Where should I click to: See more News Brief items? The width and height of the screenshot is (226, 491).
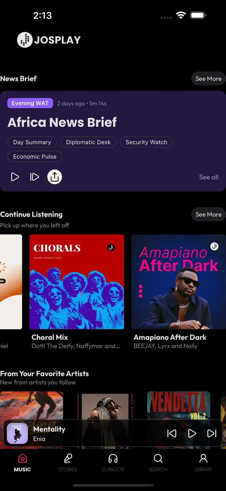[x=208, y=79]
